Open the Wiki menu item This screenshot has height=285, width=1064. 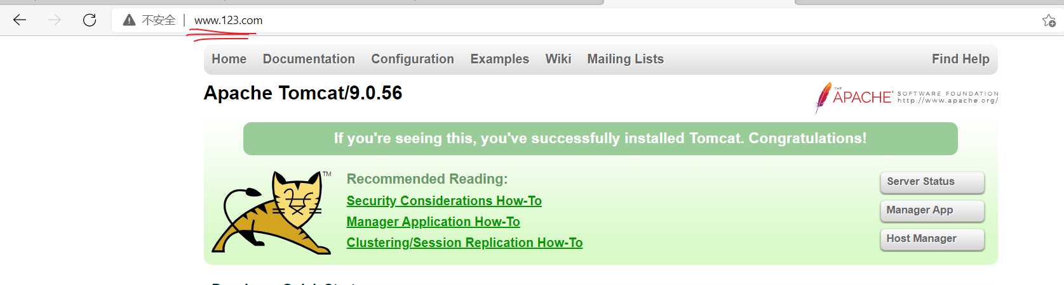[x=558, y=59]
